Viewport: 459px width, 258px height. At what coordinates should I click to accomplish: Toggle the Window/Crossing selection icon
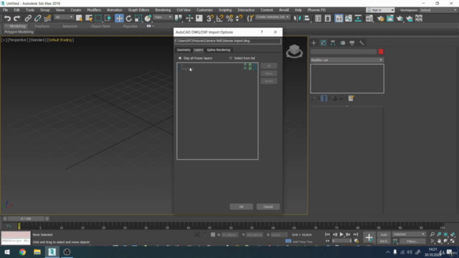coord(108,19)
